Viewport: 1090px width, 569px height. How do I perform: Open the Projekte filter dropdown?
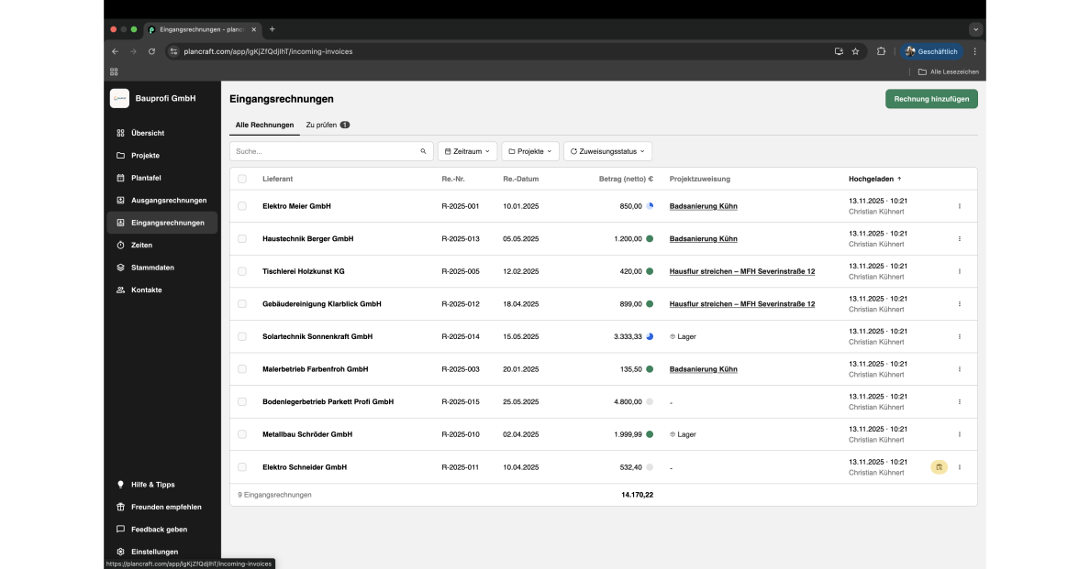point(530,151)
